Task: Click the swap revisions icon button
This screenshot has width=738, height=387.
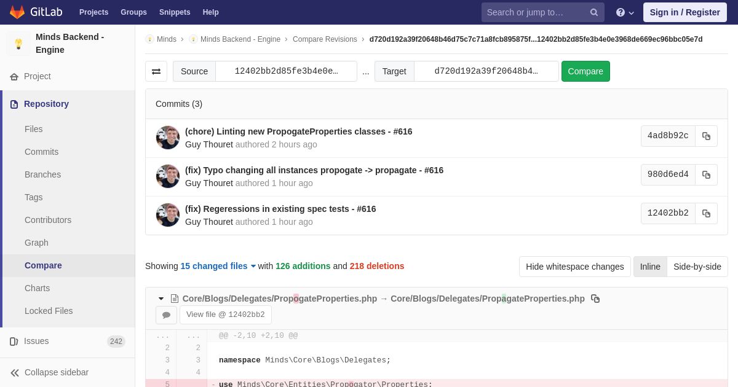Action: coord(156,71)
